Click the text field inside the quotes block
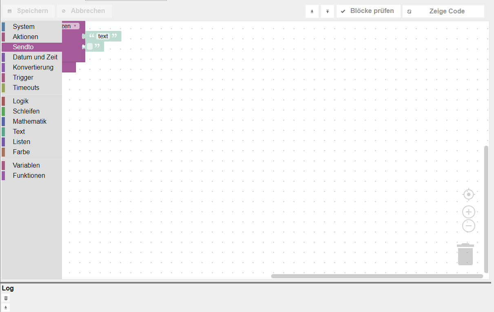494x312 pixels. pyautogui.click(x=103, y=36)
